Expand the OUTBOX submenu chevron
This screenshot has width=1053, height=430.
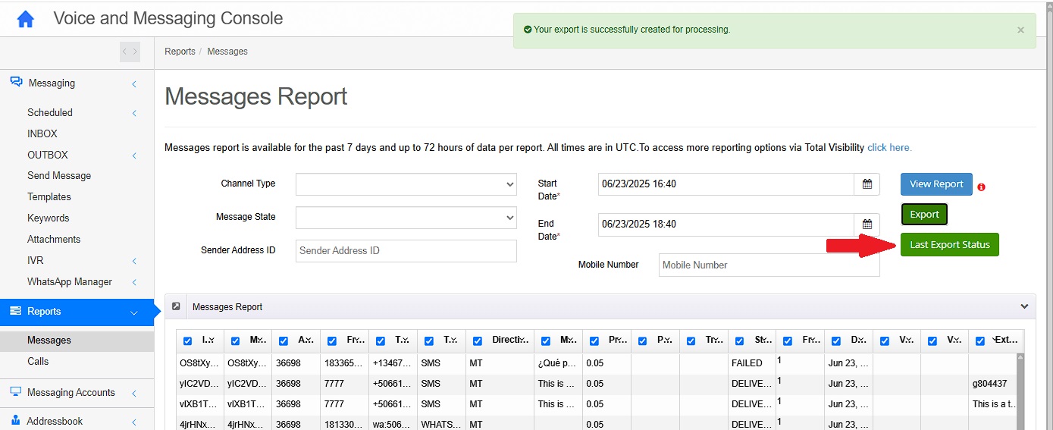pyautogui.click(x=134, y=155)
